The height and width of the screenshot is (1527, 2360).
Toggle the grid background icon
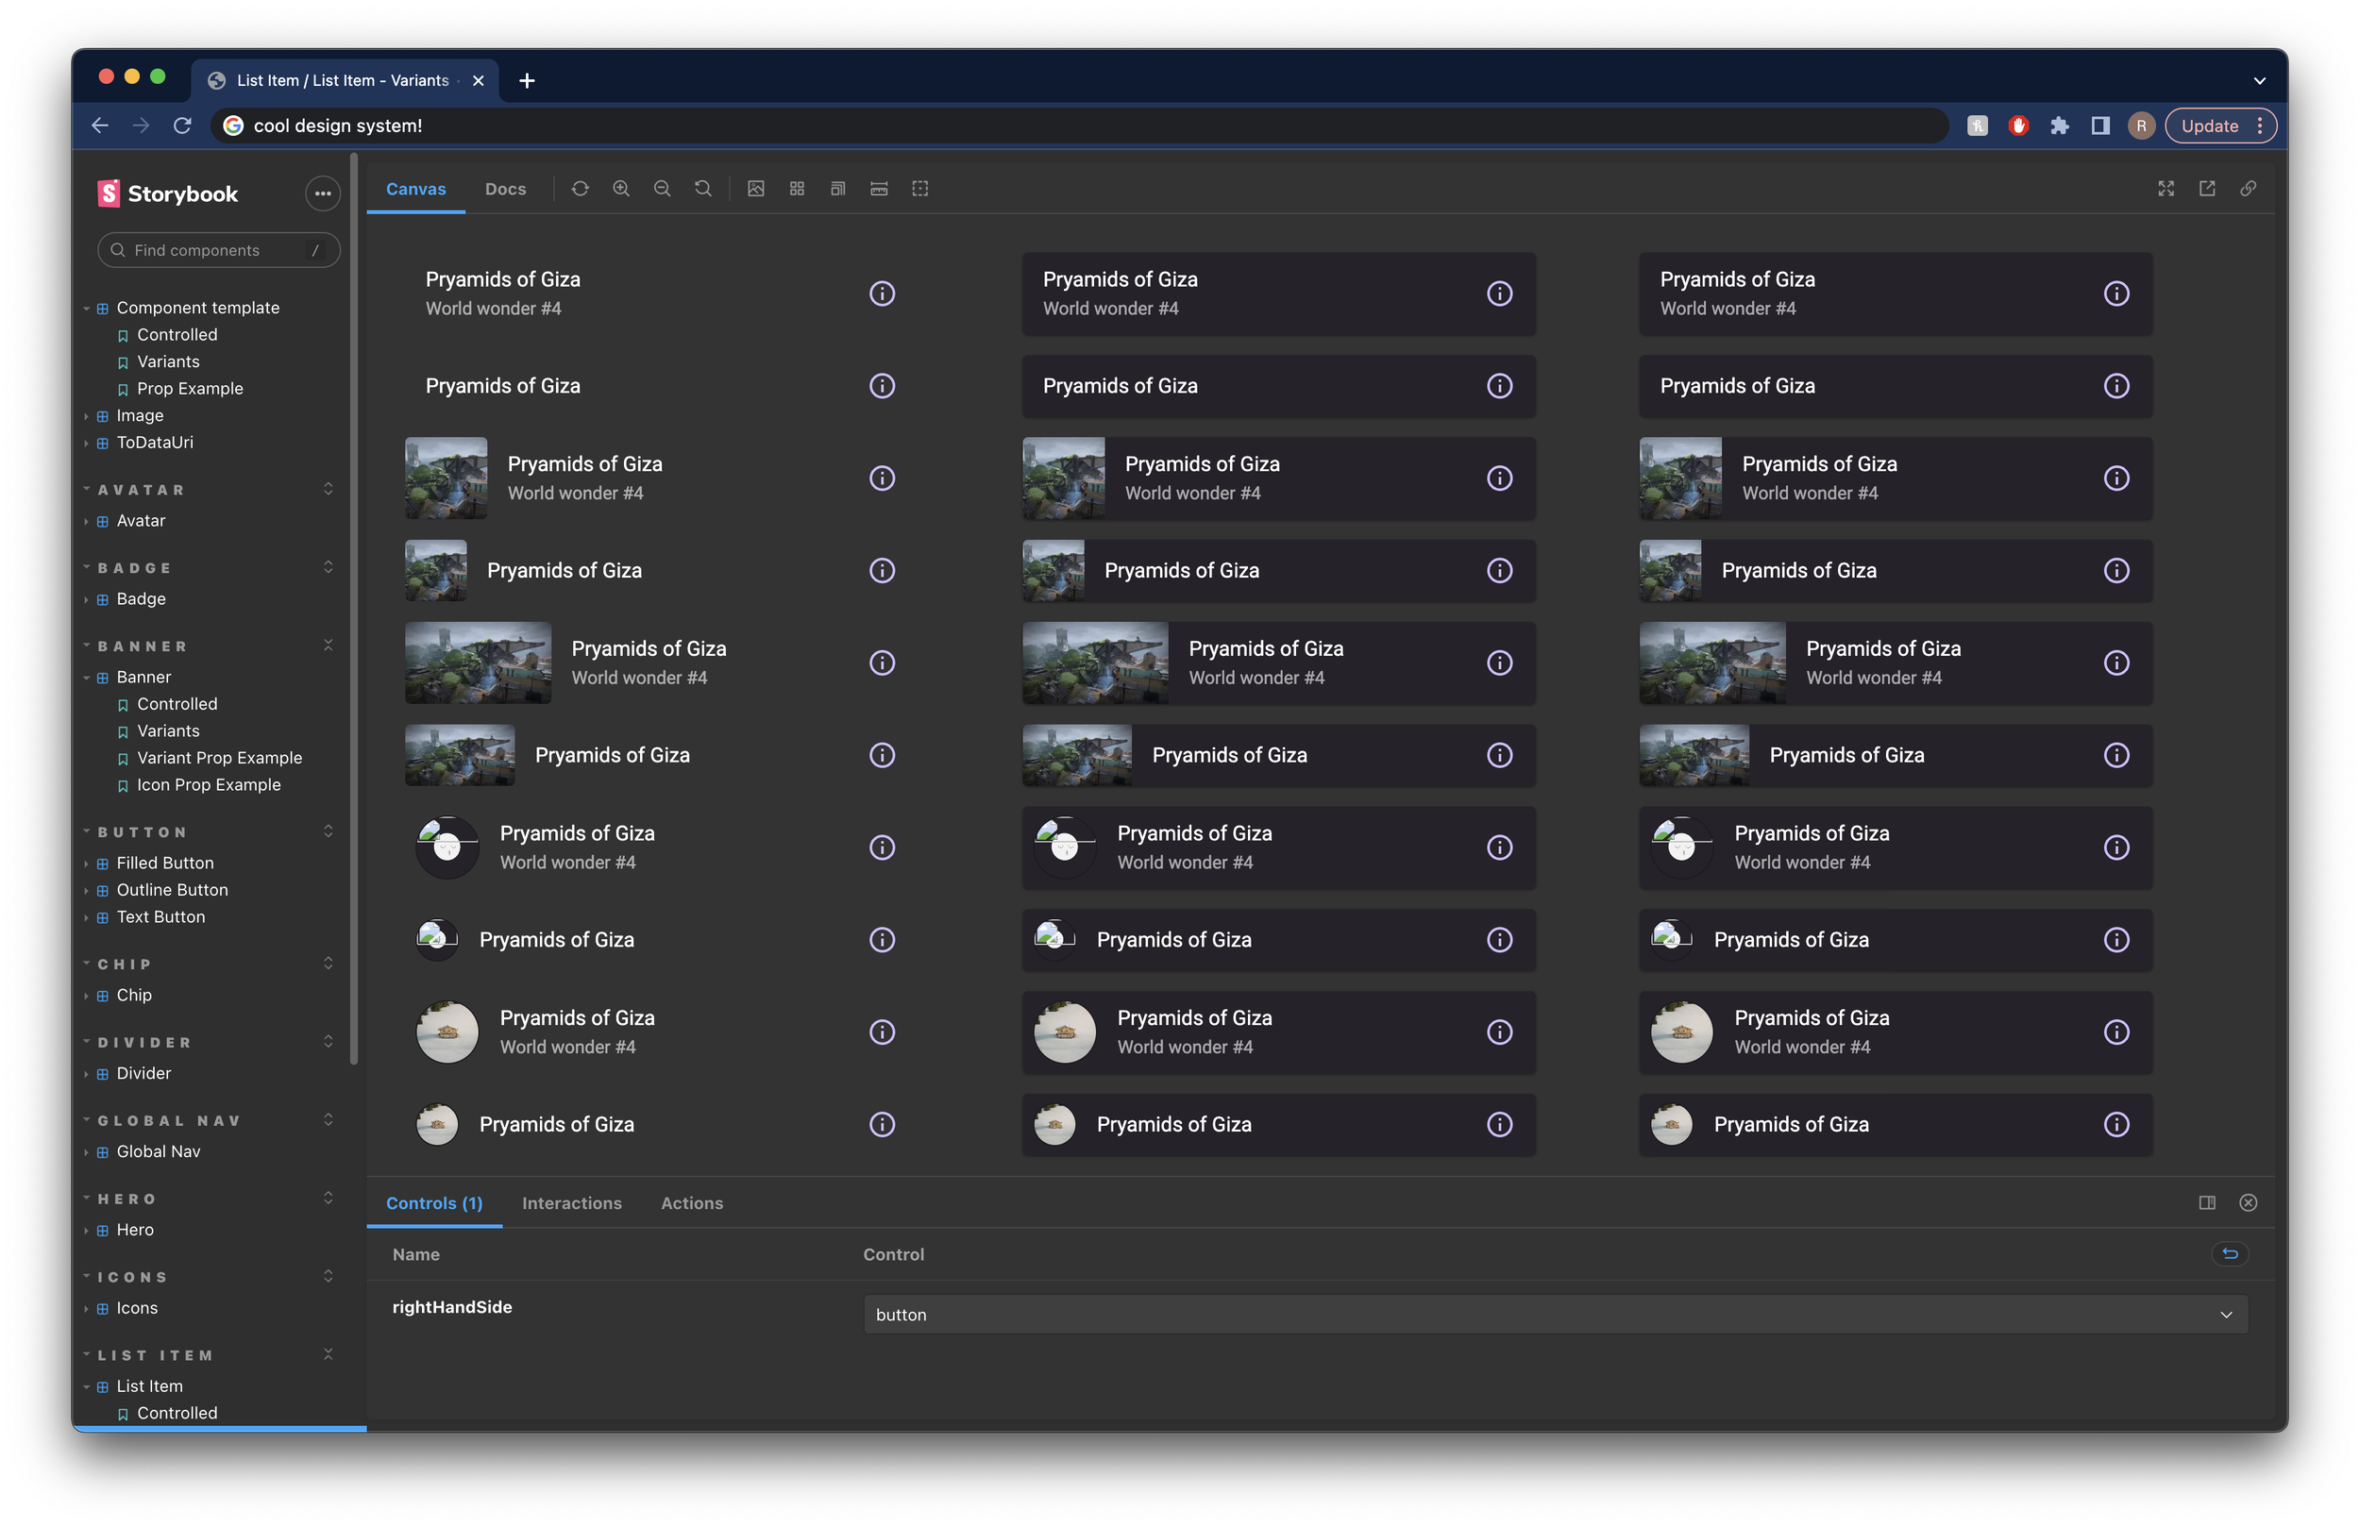796,189
